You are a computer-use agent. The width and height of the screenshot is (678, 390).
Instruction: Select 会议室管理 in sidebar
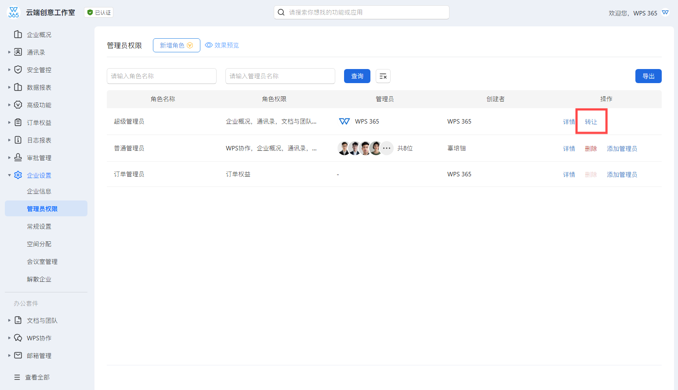[42, 262]
